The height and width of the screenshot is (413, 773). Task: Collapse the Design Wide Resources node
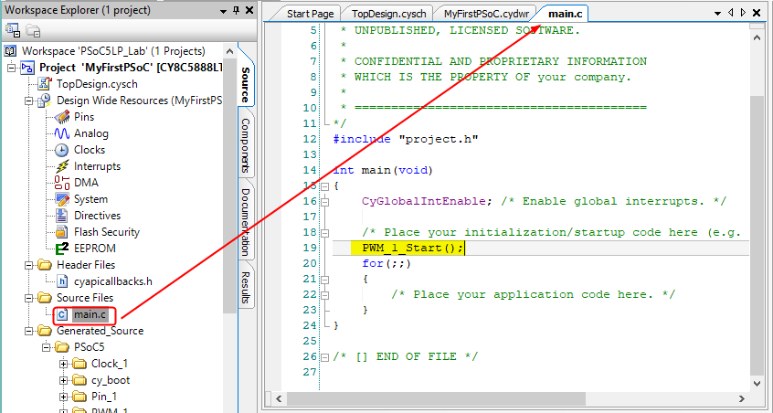point(29,101)
